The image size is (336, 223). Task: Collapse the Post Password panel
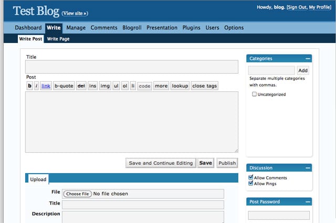(308, 201)
